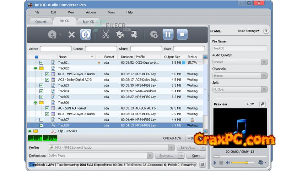
Task: Pause the conversion with the pause button
Action: [x=168, y=34]
